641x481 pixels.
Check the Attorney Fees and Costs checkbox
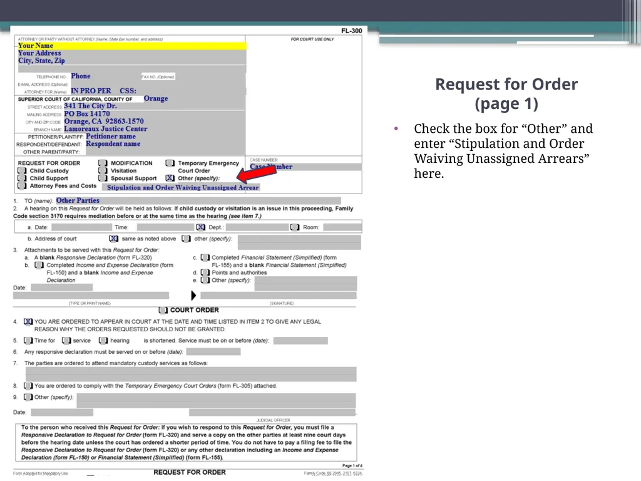(x=22, y=185)
